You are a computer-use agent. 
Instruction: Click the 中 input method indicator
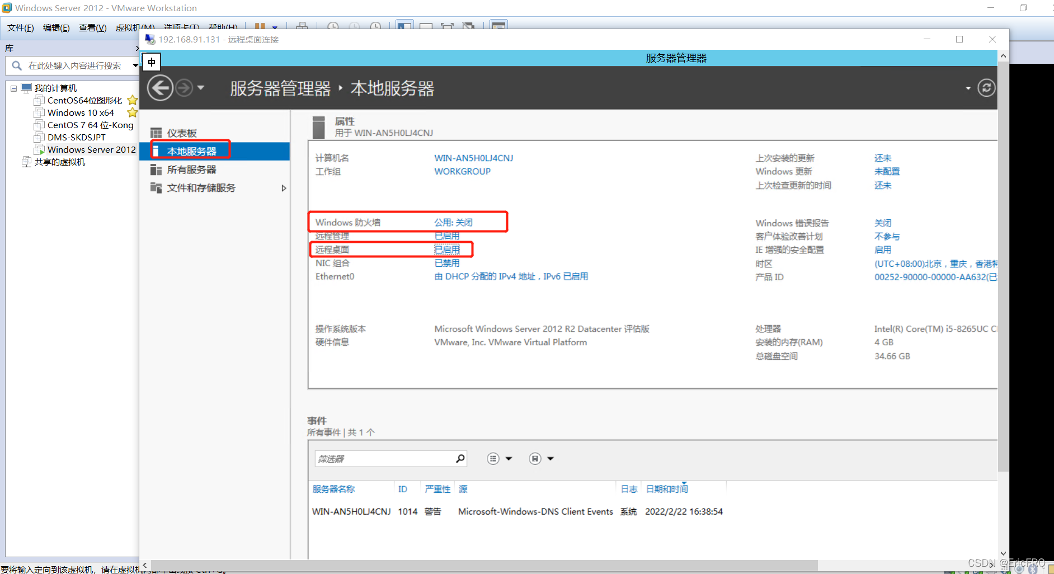point(152,62)
